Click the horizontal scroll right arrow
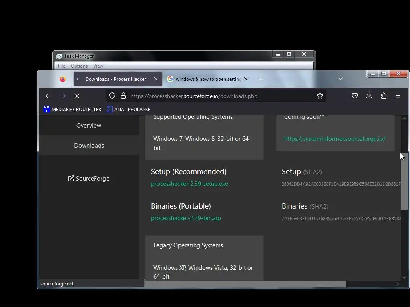Screen dimensions: 410x307 pos(398,284)
